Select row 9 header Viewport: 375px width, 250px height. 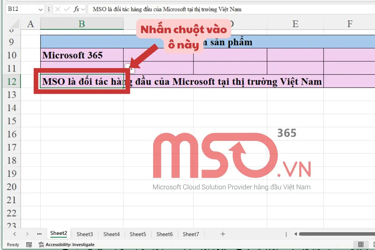pyautogui.click(x=12, y=42)
